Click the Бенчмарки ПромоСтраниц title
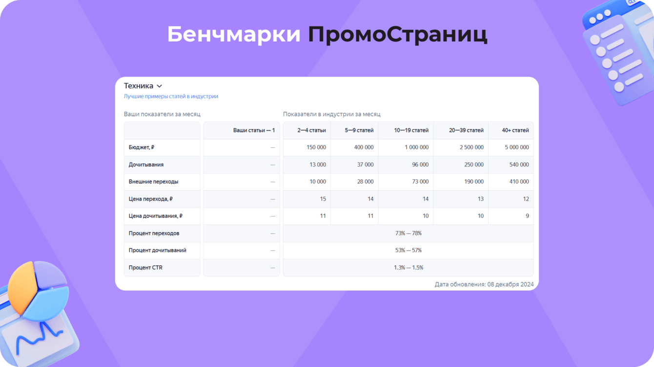654x367 pixels. point(327,35)
